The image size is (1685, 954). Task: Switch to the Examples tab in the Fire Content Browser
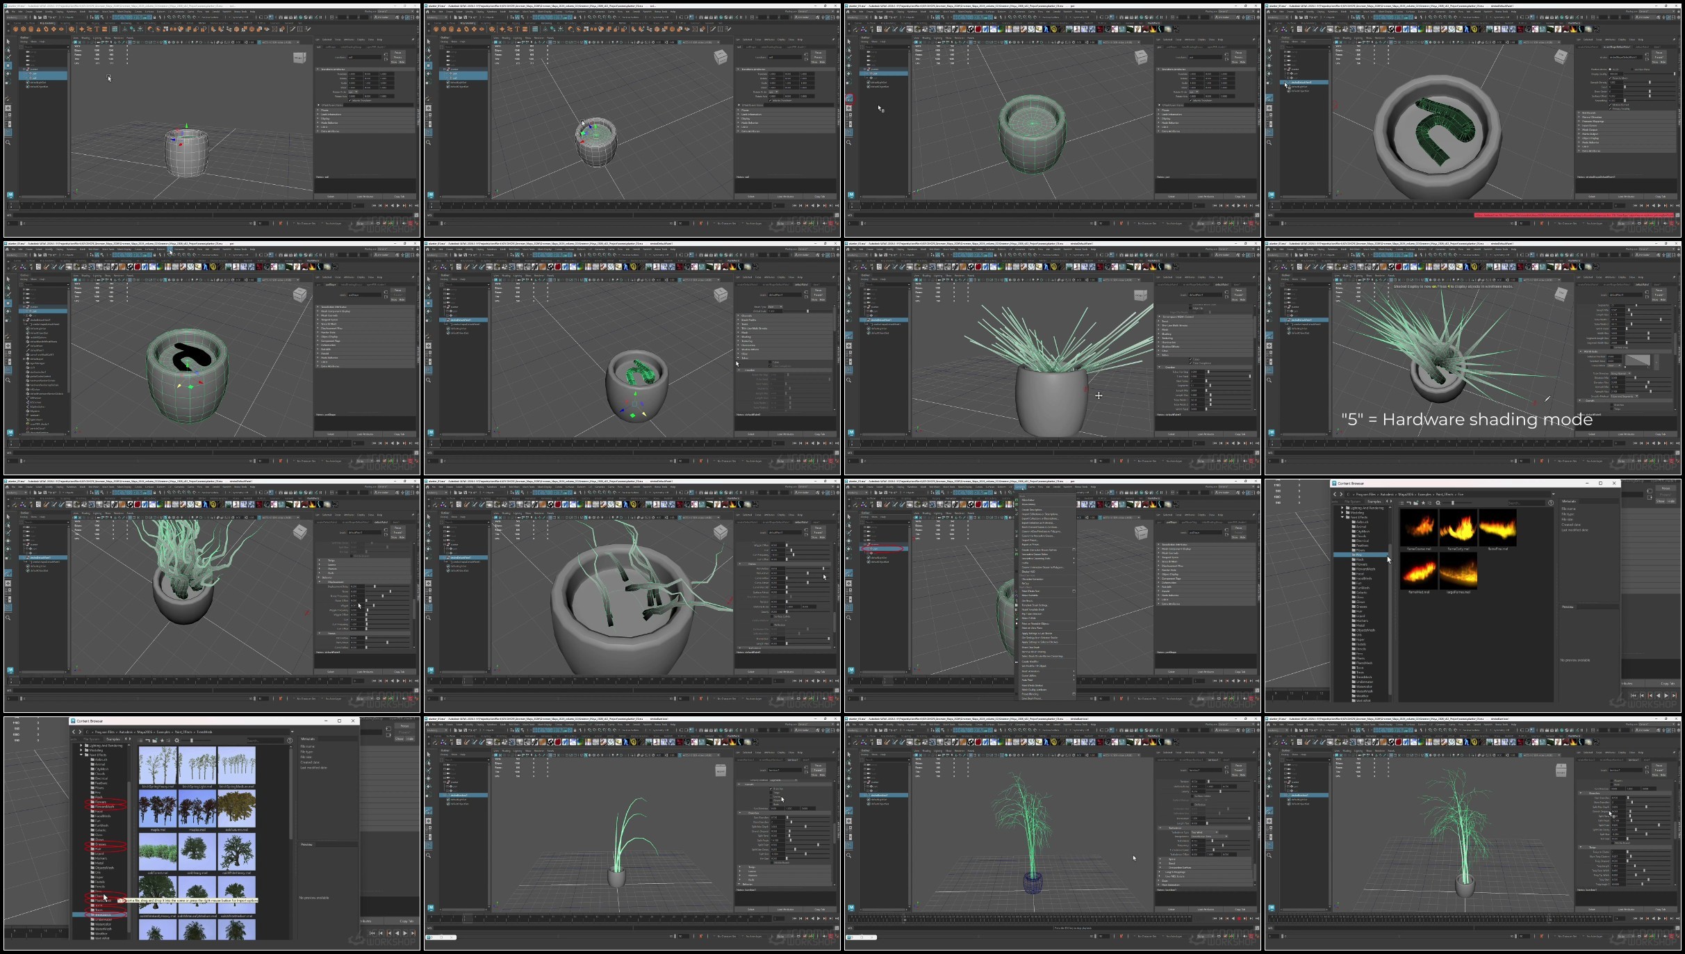click(1374, 502)
